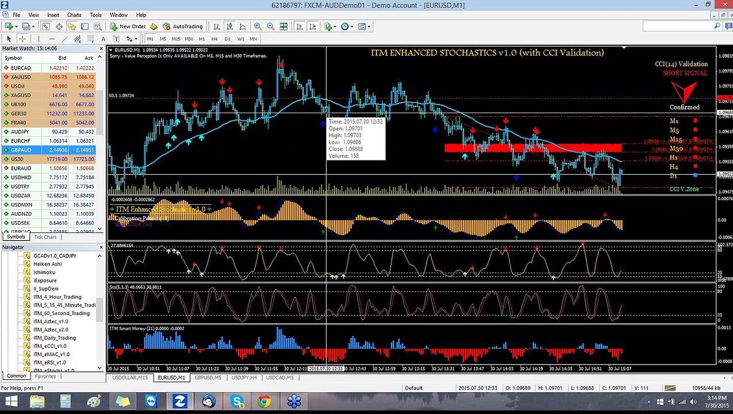Open the Charts menu
This screenshot has height=414, width=733.
coord(74,14)
